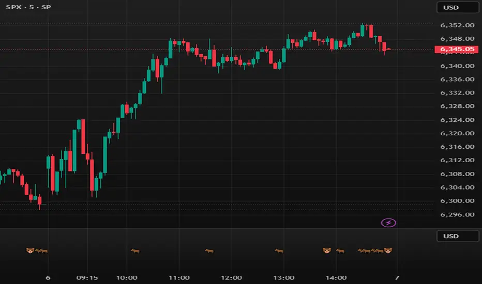482x284 pixels.
Task: Click the purple lightning bolt icon
Action: 388,223
